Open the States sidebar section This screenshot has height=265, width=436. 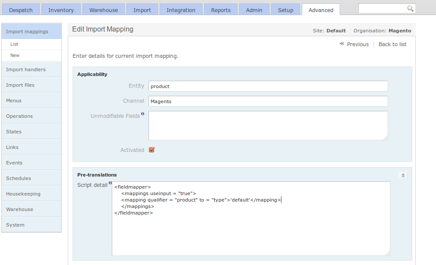(13, 131)
